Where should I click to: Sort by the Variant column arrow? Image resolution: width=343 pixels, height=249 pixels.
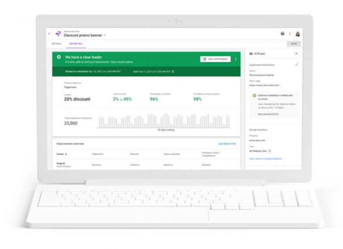[x=66, y=154]
